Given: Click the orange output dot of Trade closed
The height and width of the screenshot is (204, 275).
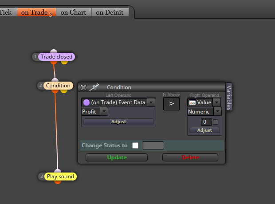Looking at the screenshot, I should click(x=54, y=62).
